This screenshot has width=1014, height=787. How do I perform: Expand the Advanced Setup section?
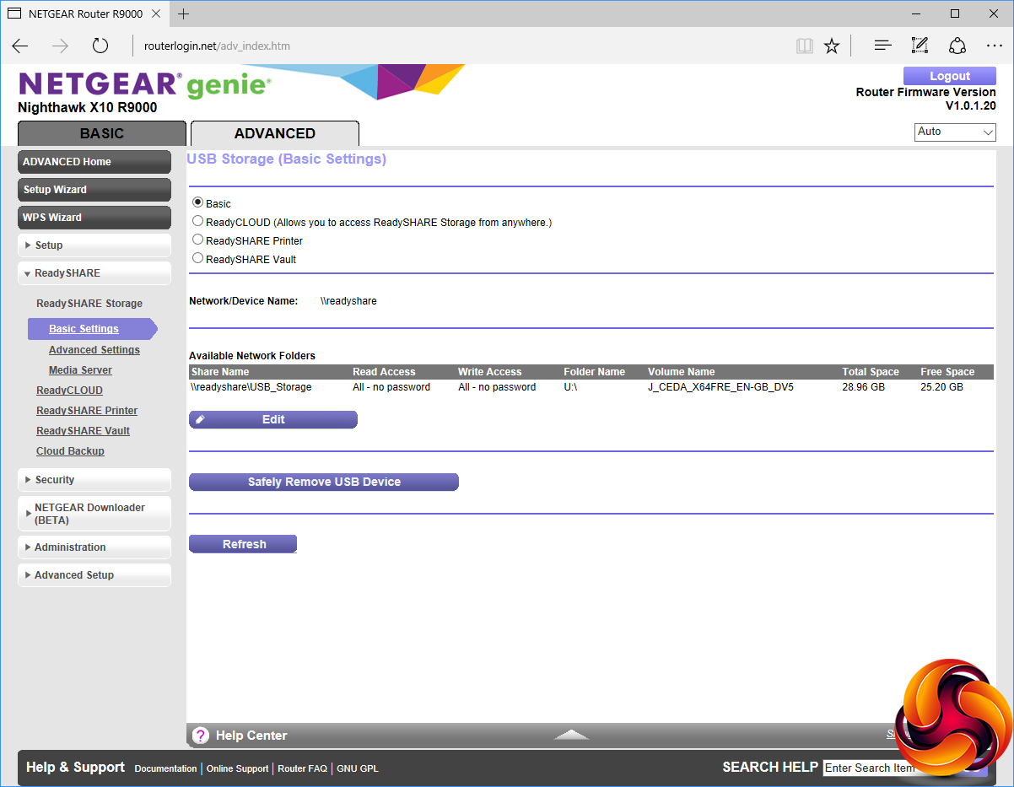click(x=94, y=575)
